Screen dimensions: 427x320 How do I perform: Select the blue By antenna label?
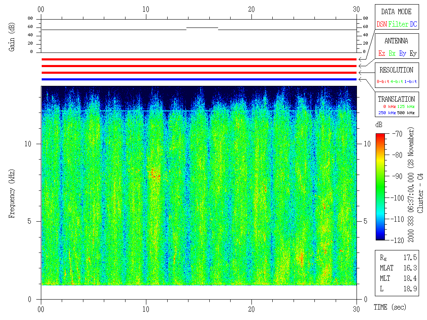point(402,53)
